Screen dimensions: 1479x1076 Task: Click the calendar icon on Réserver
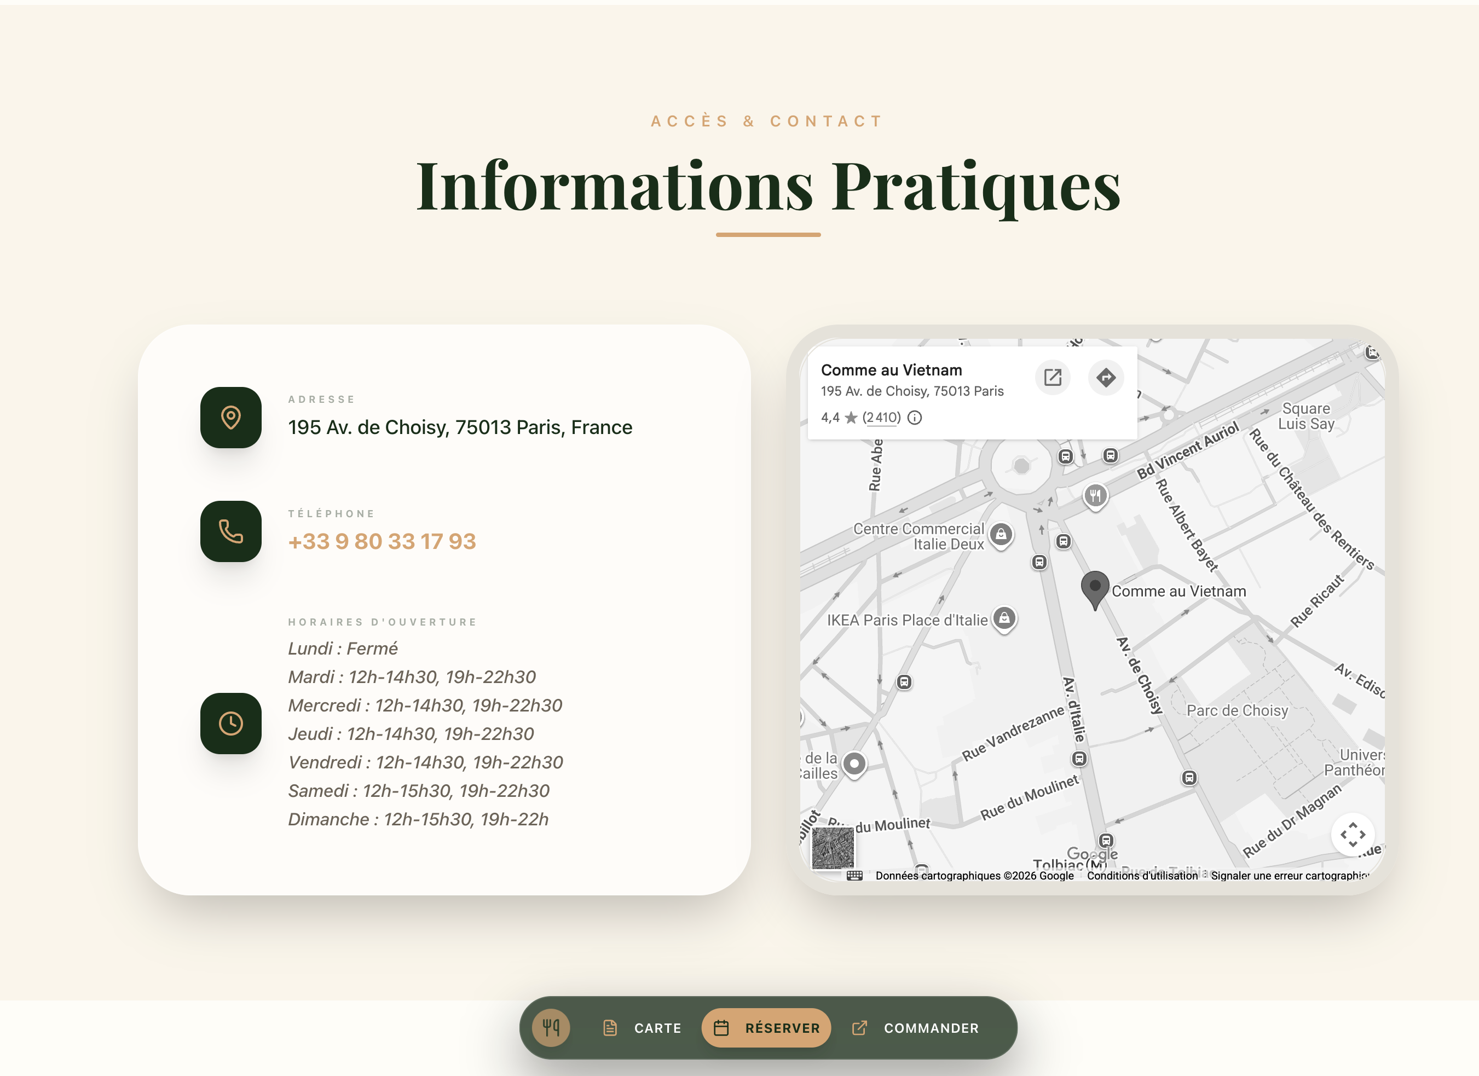pyautogui.click(x=721, y=1028)
